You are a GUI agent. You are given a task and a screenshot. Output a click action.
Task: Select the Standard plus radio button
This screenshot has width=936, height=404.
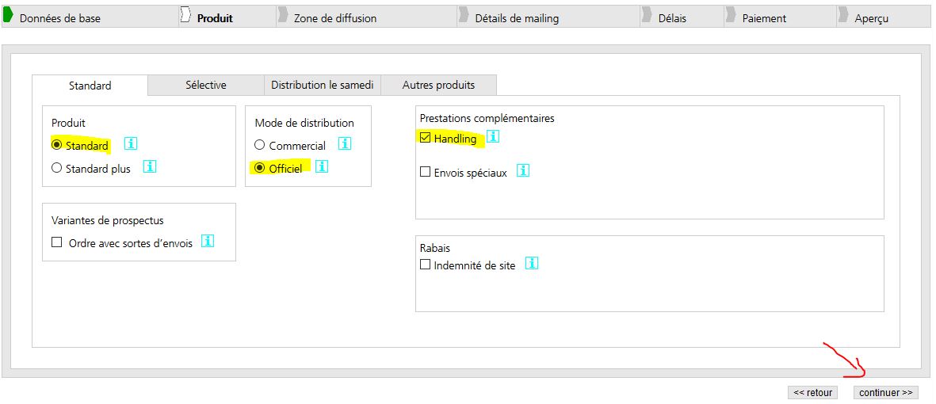(56, 168)
